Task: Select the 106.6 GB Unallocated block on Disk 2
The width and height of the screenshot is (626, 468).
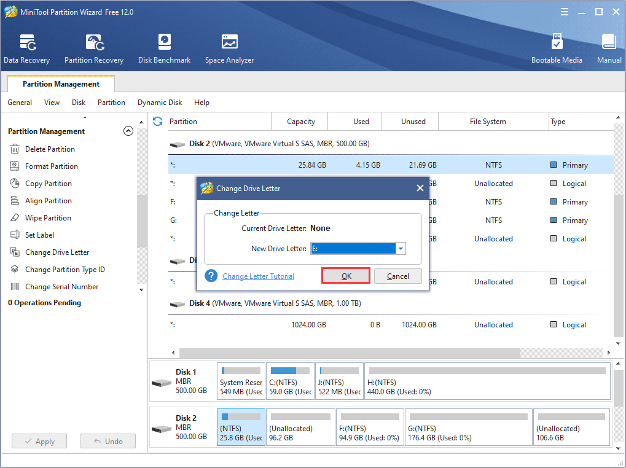Action: pos(572,427)
